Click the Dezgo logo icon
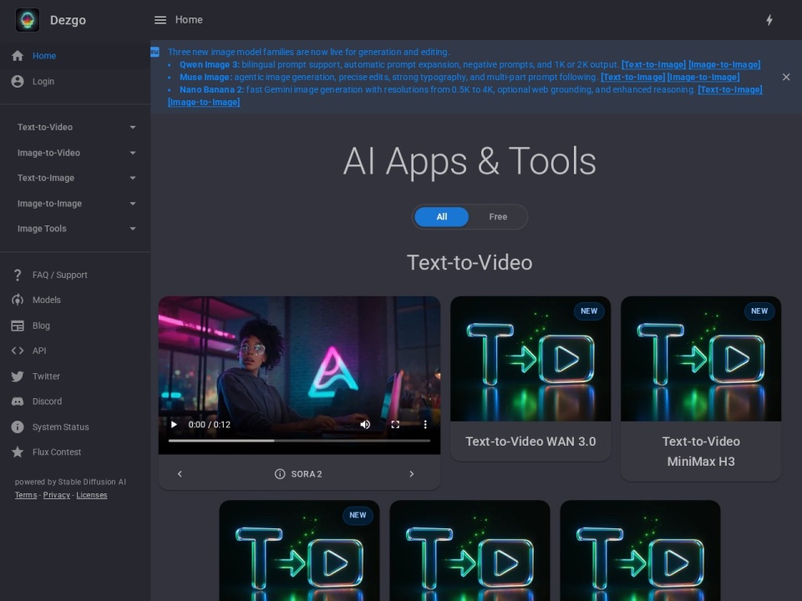The height and width of the screenshot is (601, 802). click(28, 20)
